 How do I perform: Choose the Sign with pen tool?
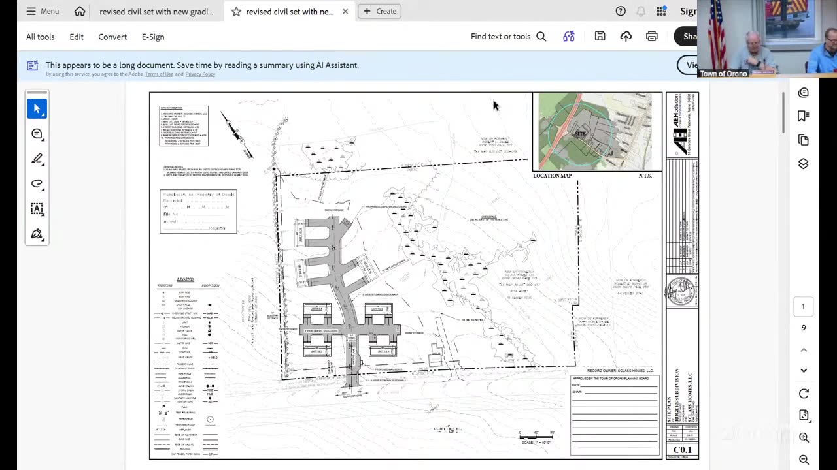click(37, 234)
